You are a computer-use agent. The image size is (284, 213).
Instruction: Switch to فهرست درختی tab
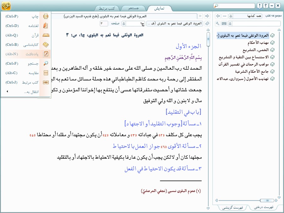click(264, 207)
